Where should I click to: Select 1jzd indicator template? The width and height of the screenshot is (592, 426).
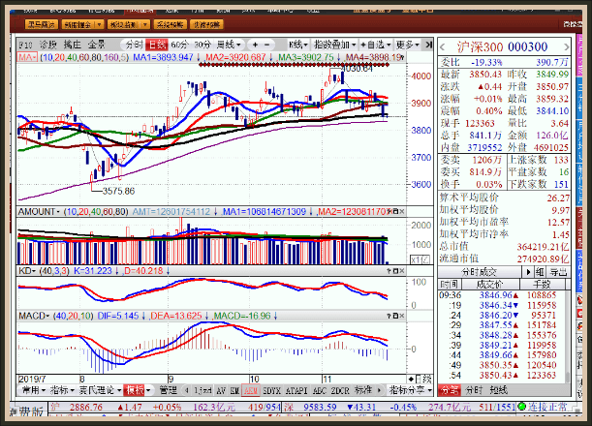[x=203, y=390]
